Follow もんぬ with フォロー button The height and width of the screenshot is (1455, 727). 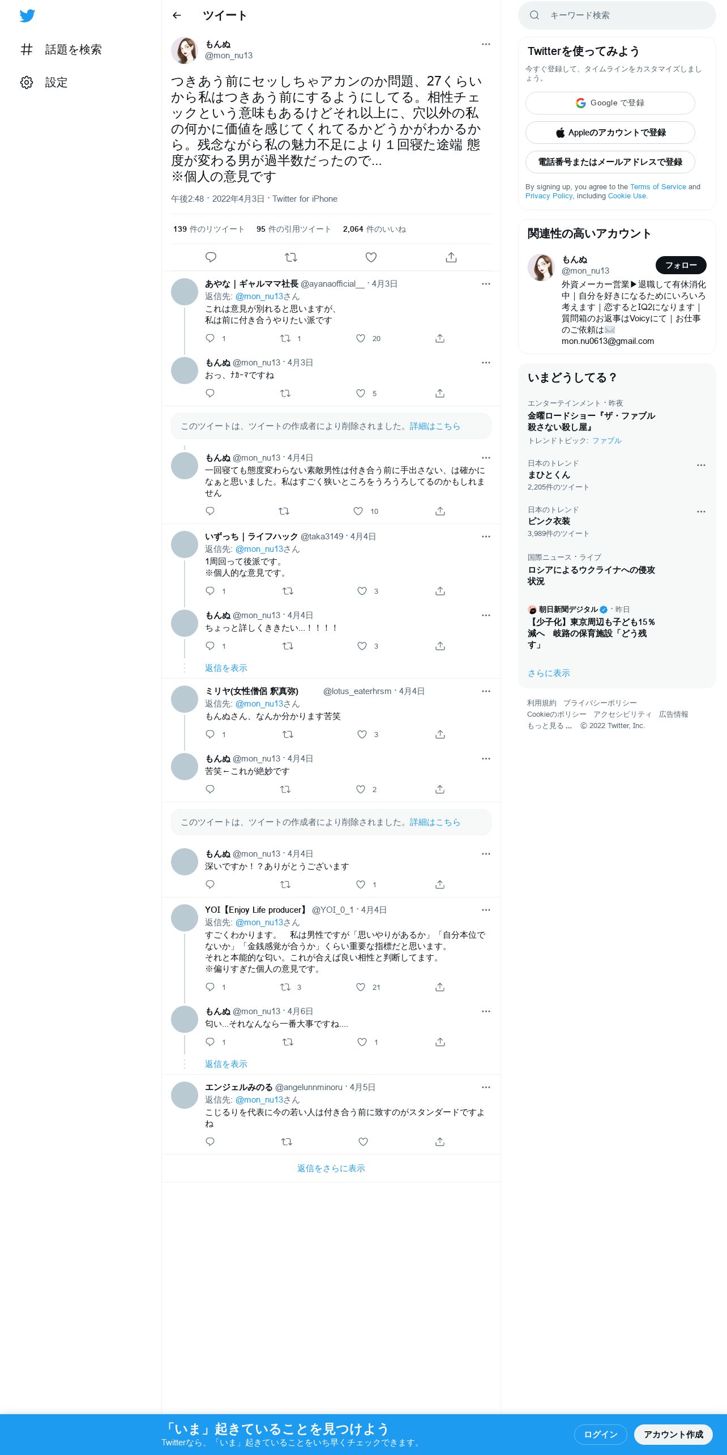681,265
